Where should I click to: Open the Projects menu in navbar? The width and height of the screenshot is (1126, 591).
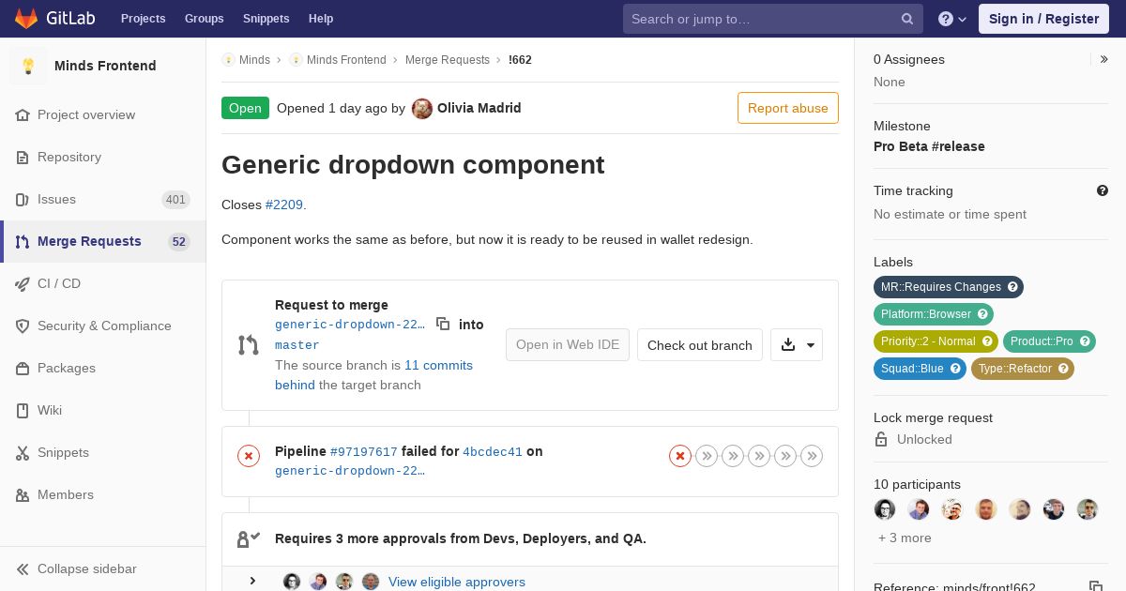(x=143, y=19)
